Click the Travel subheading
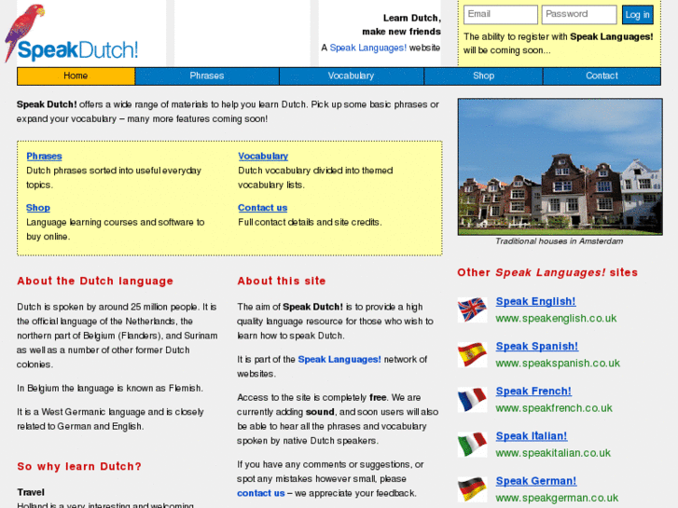Image resolution: width=678 pixels, height=508 pixels. coord(31,492)
